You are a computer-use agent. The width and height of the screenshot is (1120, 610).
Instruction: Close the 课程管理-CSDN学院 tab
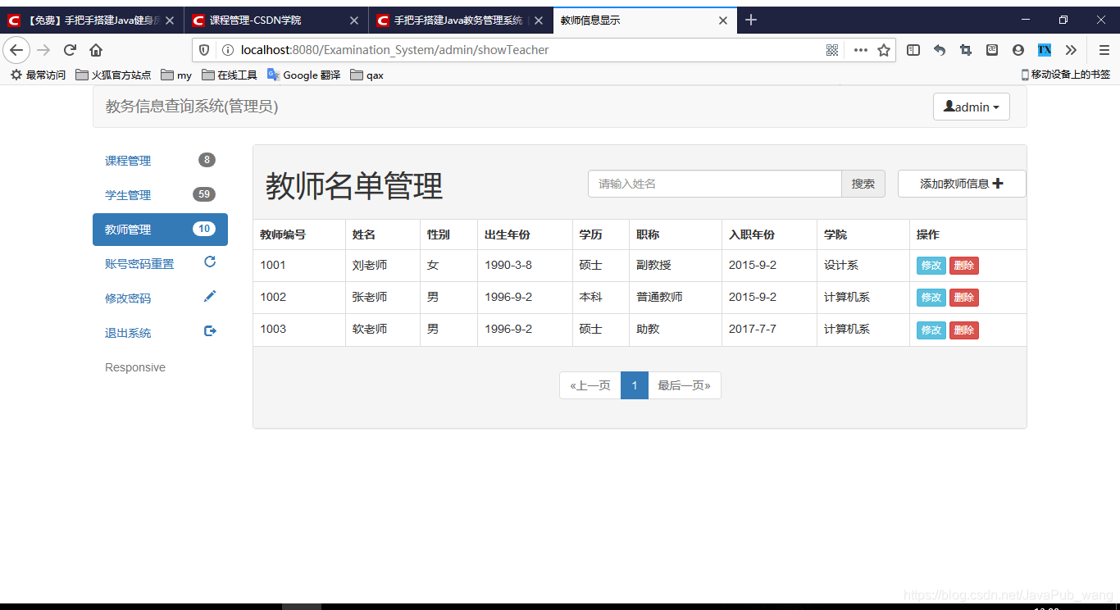point(354,20)
